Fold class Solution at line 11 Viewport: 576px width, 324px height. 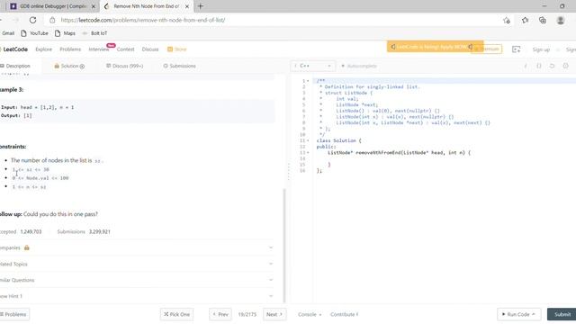[308, 140]
